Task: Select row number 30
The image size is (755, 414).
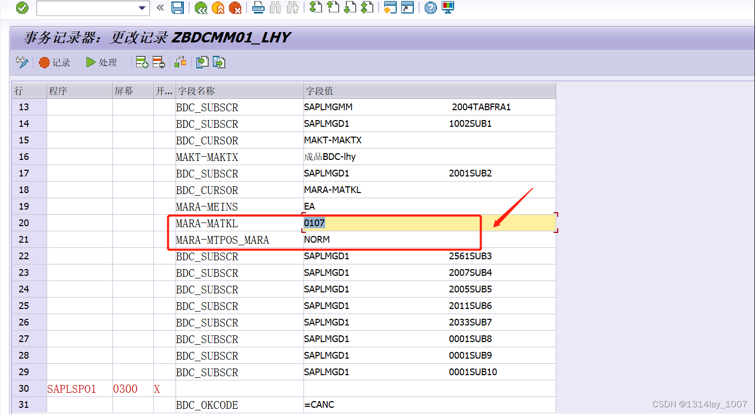Action: coord(30,389)
